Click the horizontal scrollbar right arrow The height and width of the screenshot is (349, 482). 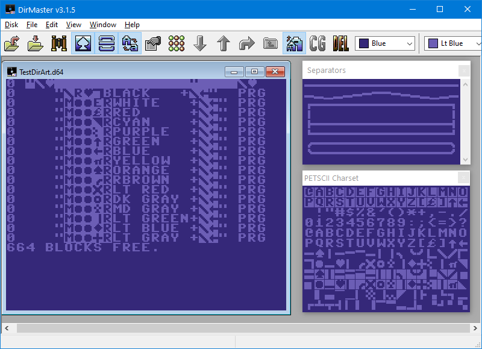coord(475,328)
